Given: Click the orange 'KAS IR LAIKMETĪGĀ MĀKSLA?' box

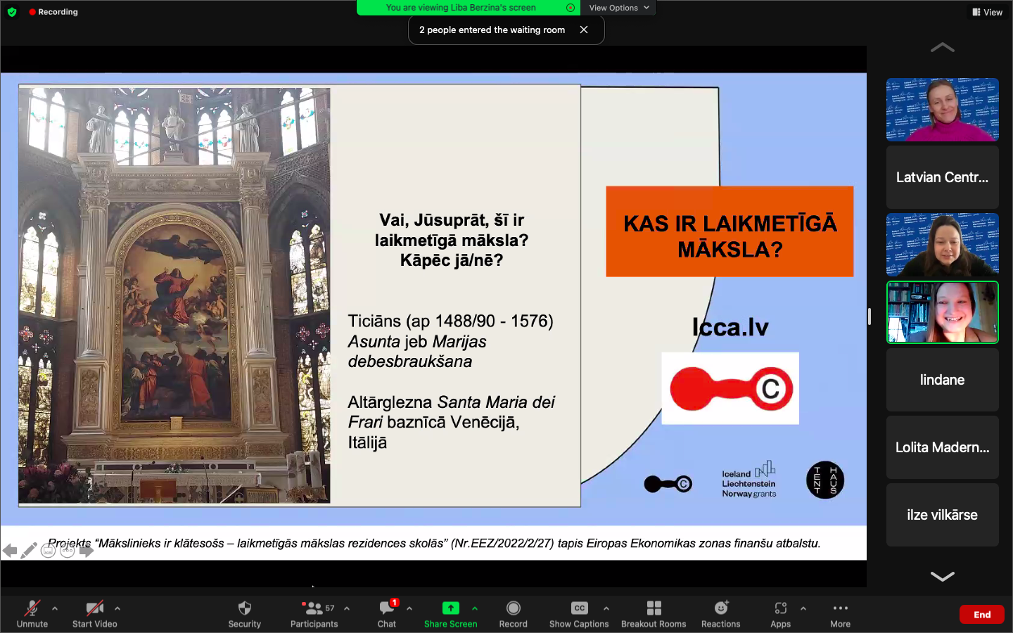Looking at the screenshot, I should point(730,231).
